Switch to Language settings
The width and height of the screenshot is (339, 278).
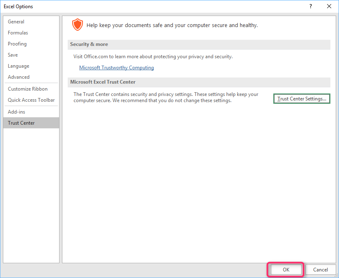click(31, 66)
